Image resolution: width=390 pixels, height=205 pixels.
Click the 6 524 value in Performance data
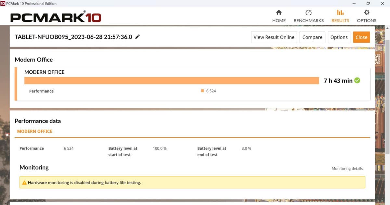[69, 148]
